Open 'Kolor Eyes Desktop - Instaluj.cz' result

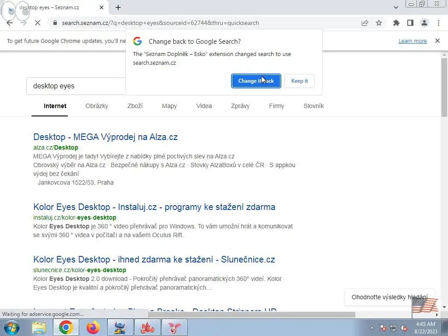coord(154,207)
